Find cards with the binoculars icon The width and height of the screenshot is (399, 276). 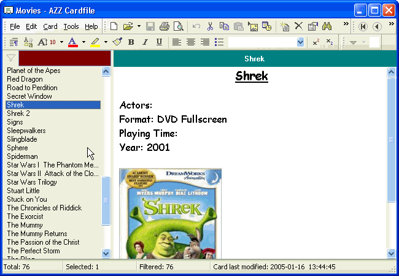(327, 26)
